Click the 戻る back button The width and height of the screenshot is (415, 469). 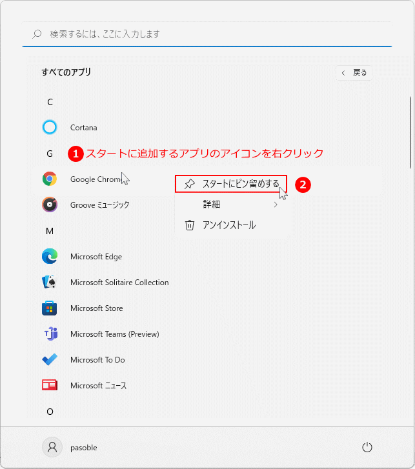(x=354, y=73)
